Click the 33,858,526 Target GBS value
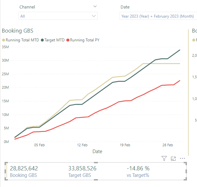This screenshot has width=197, height=187. (x=82, y=168)
